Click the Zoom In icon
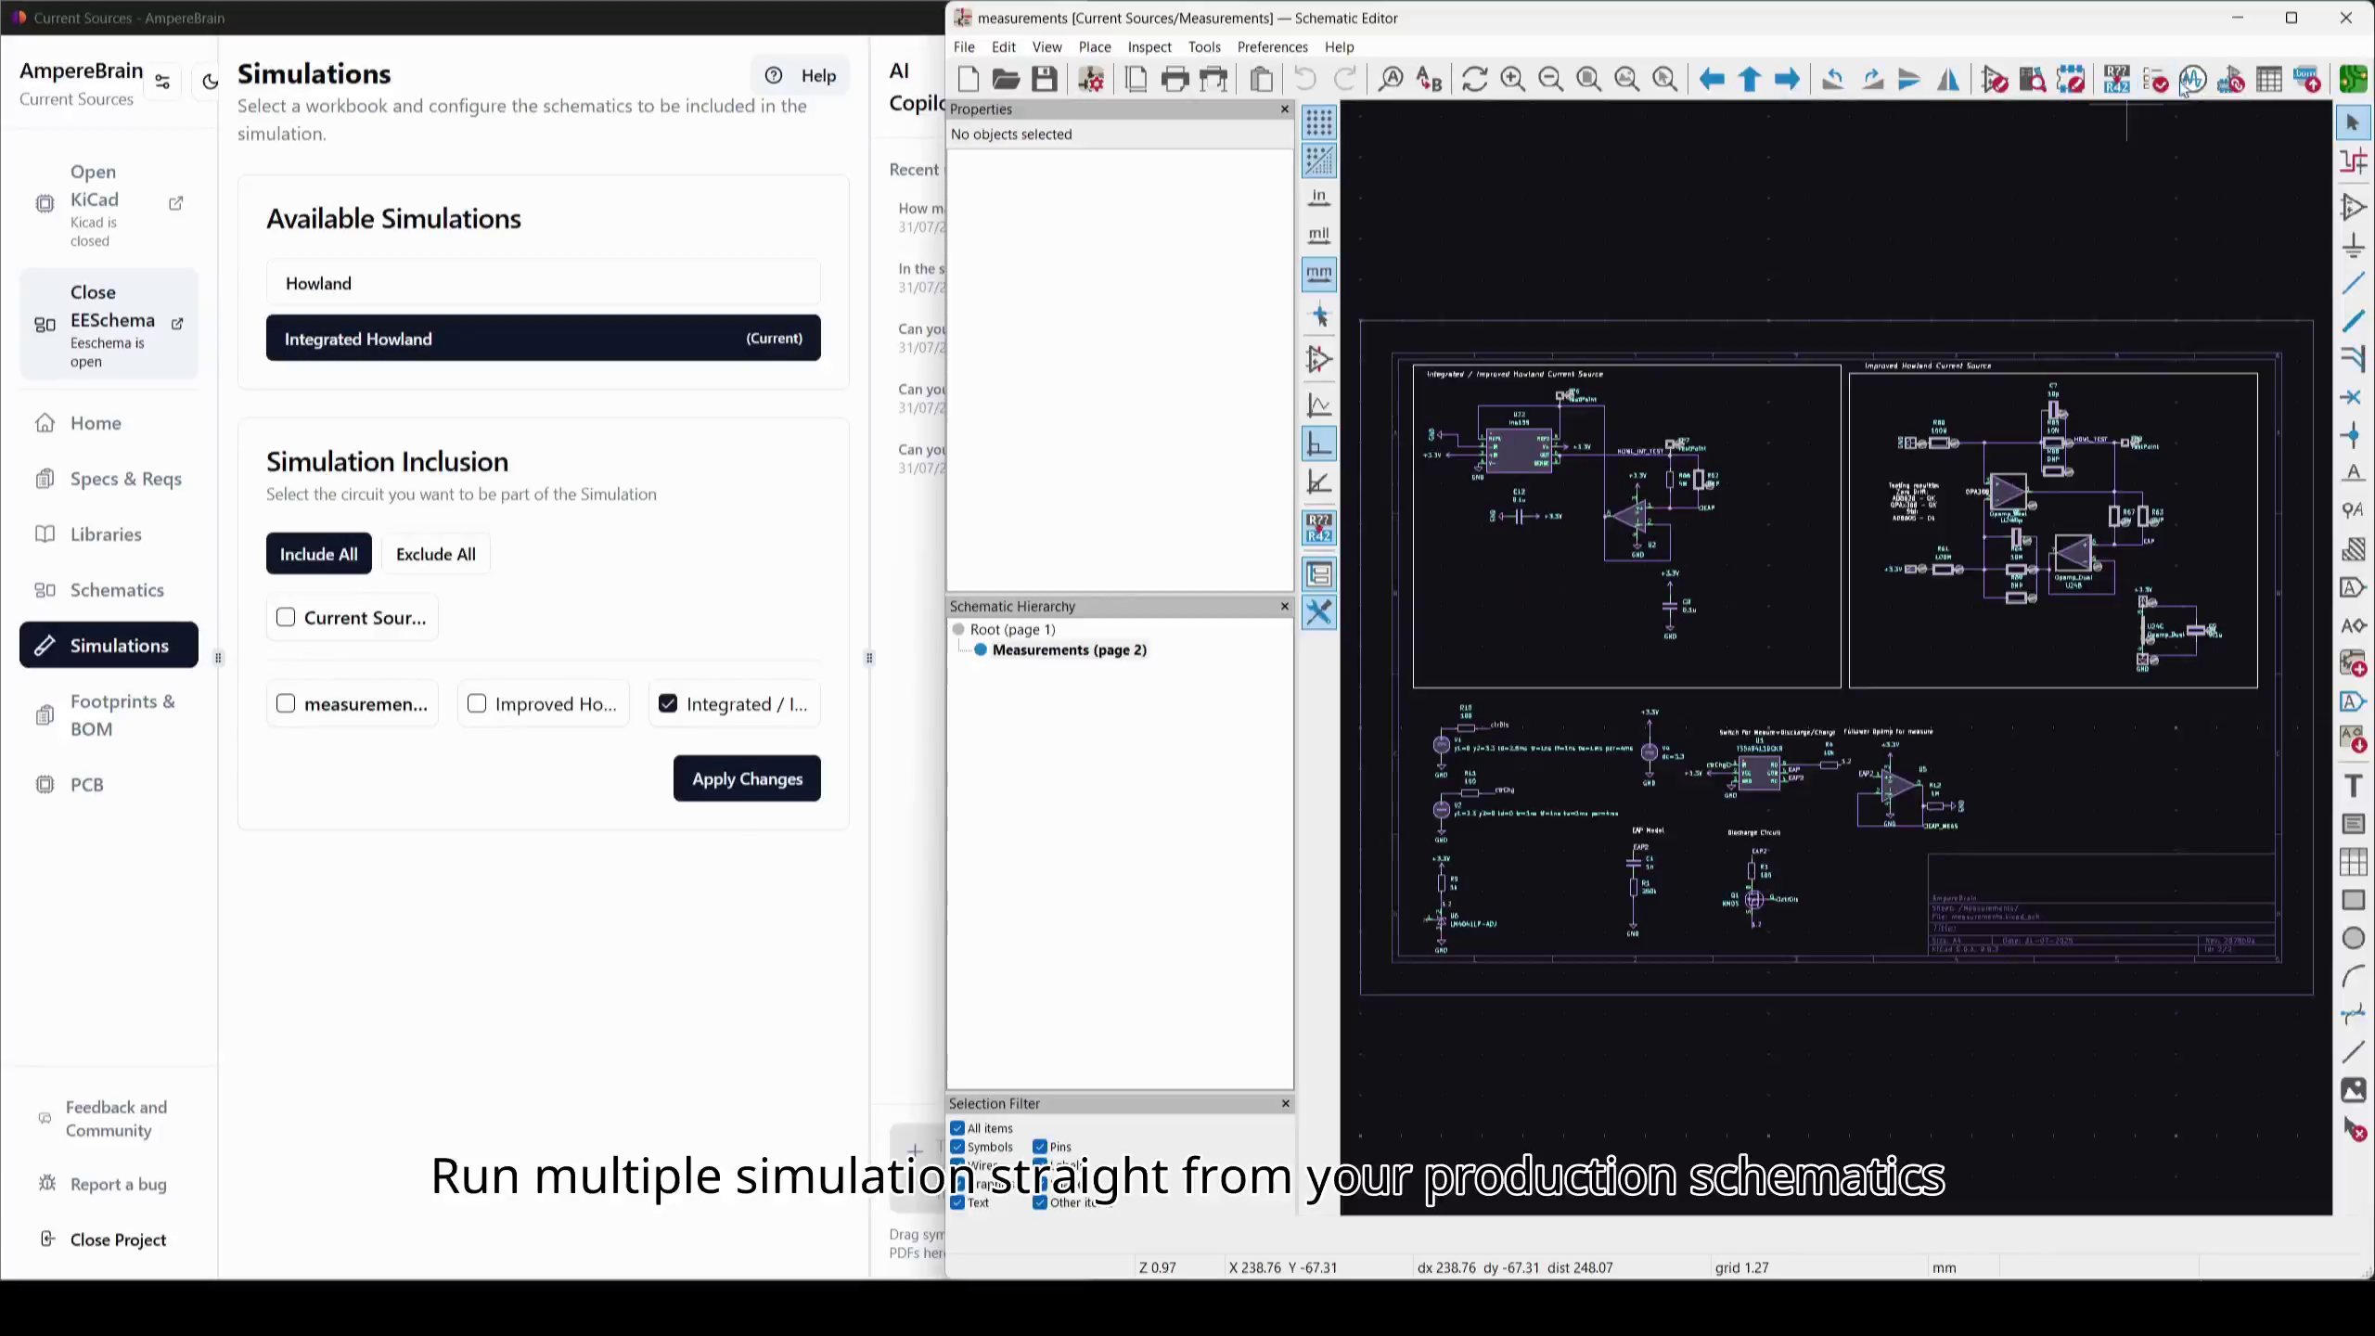 pyautogui.click(x=1512, y=80)
